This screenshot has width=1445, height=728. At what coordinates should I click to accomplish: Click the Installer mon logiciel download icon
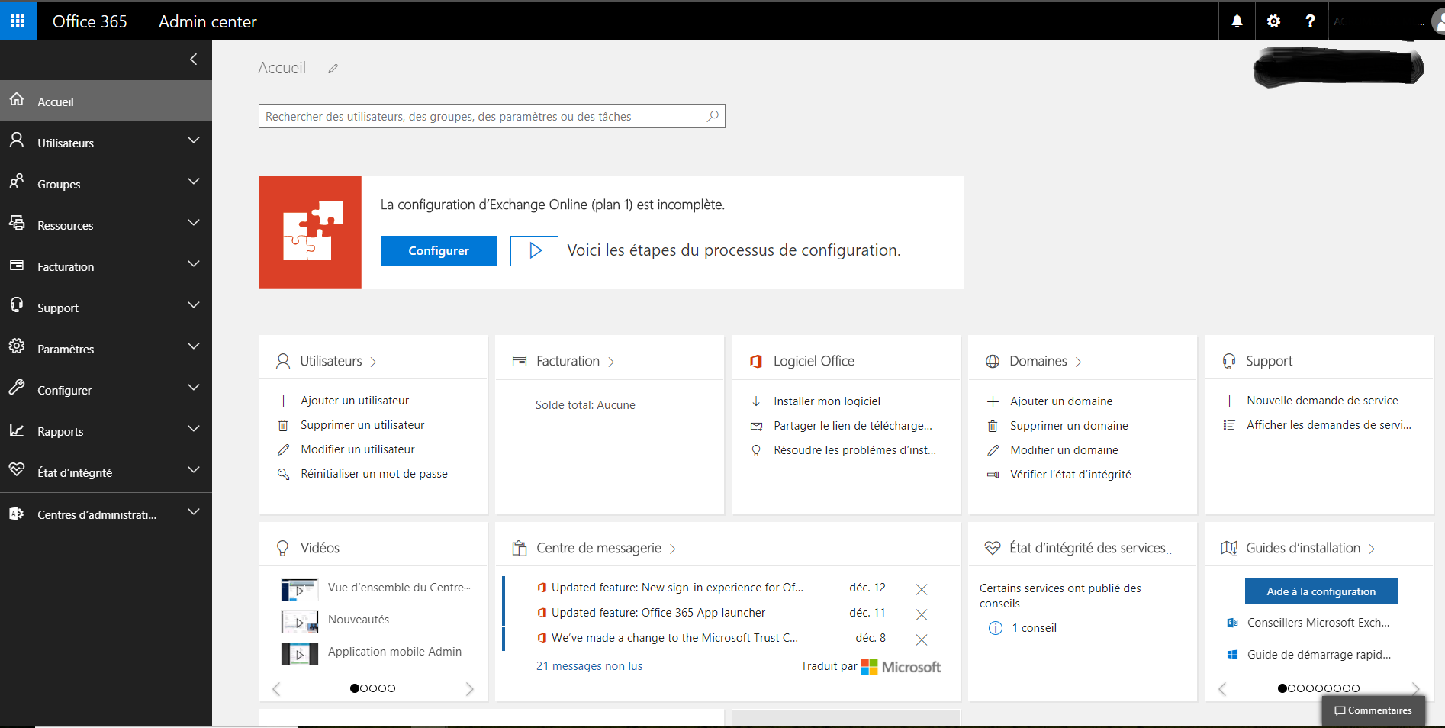(x=756, y=401)
